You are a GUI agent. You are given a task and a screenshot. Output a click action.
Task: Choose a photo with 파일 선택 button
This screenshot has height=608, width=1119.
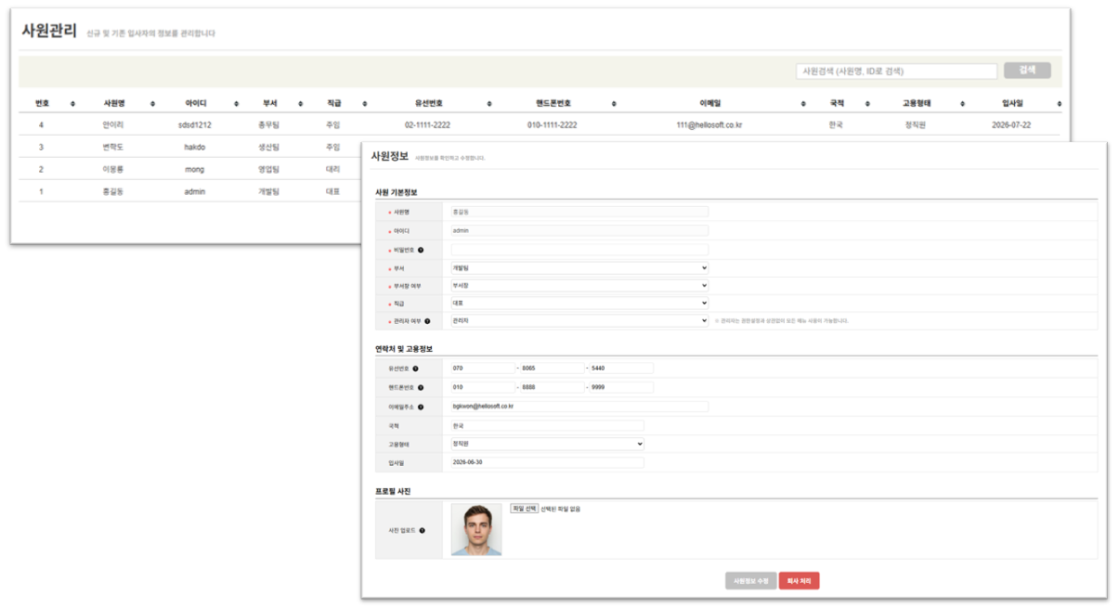pyautogui.click(x=524, y=509)
